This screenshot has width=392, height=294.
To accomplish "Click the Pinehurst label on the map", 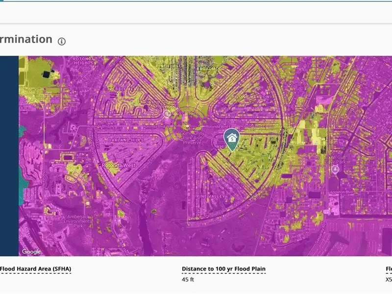I will [169, 64].
